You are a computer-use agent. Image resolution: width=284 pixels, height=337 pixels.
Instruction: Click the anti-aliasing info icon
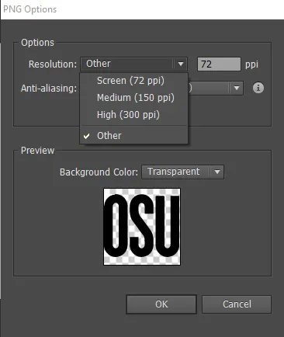click(x=258, y=88)
